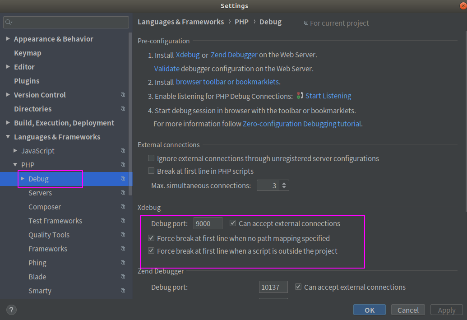The width and height of the screenshot is (467, 320).
Task: Uncheck Force break when script outside the project
Action: 151,250
